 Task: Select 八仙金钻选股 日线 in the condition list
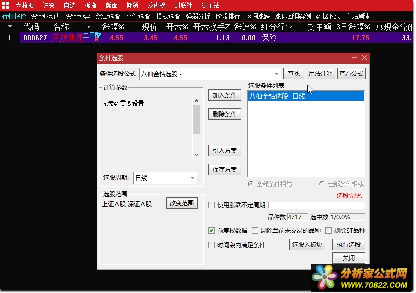[x=306, y=96]
